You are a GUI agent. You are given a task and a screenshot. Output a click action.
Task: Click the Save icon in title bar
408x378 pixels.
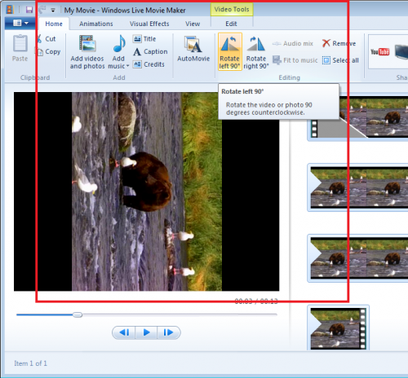[29, 10]
